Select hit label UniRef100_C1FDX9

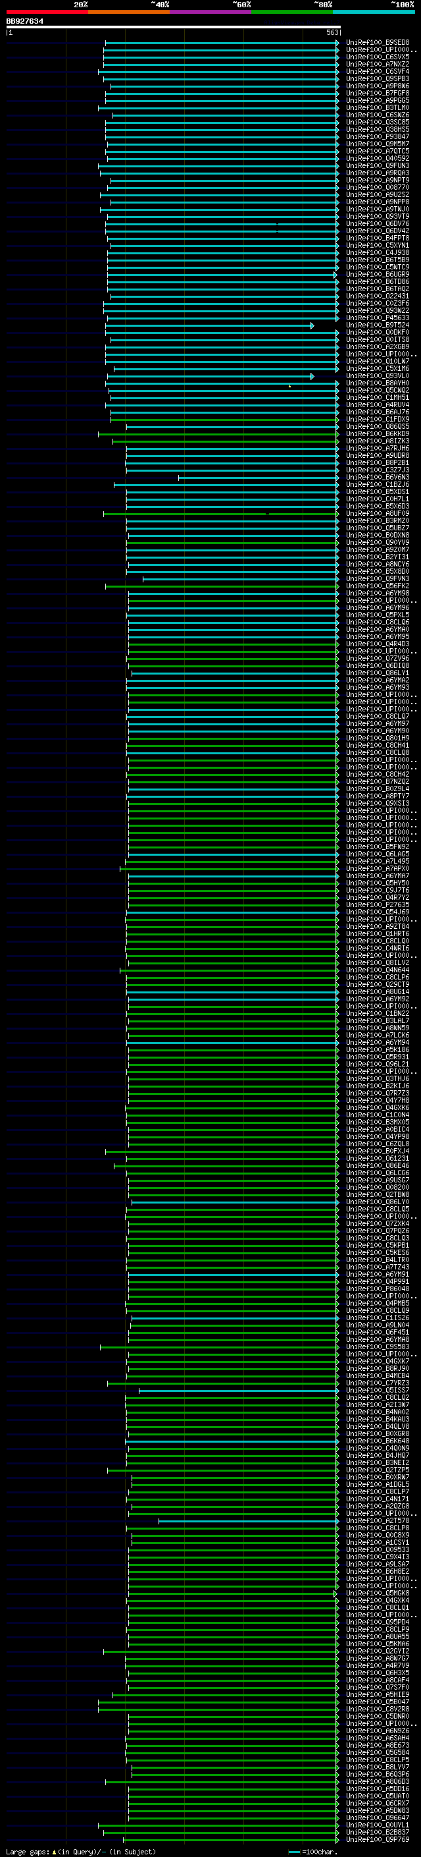[377, 420]
